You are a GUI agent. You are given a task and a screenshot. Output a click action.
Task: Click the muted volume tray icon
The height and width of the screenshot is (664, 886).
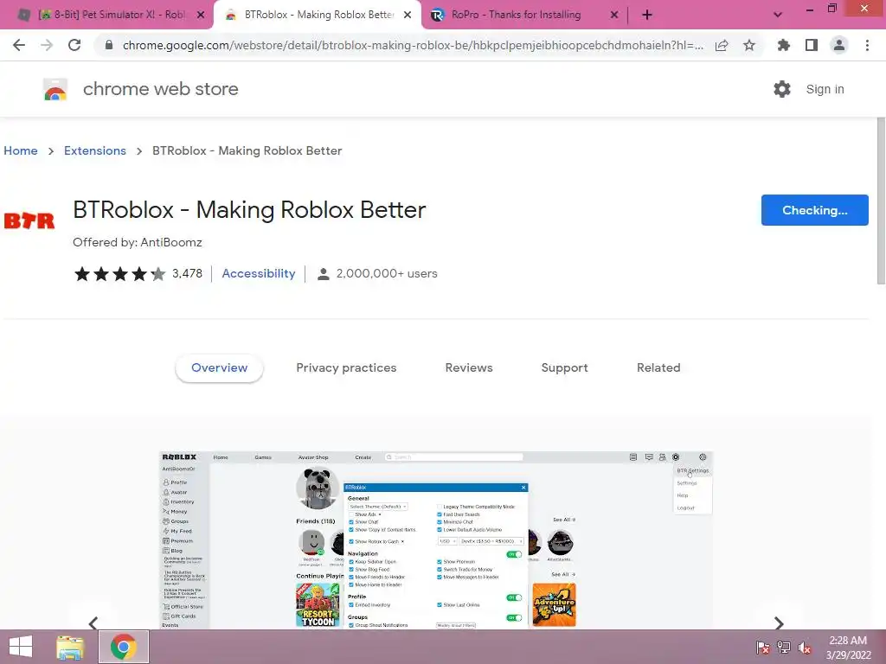click(x=805, y=648)
